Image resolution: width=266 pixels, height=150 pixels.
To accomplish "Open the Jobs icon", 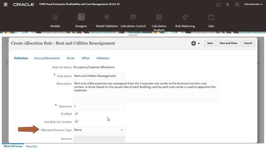I will point(211,17).
